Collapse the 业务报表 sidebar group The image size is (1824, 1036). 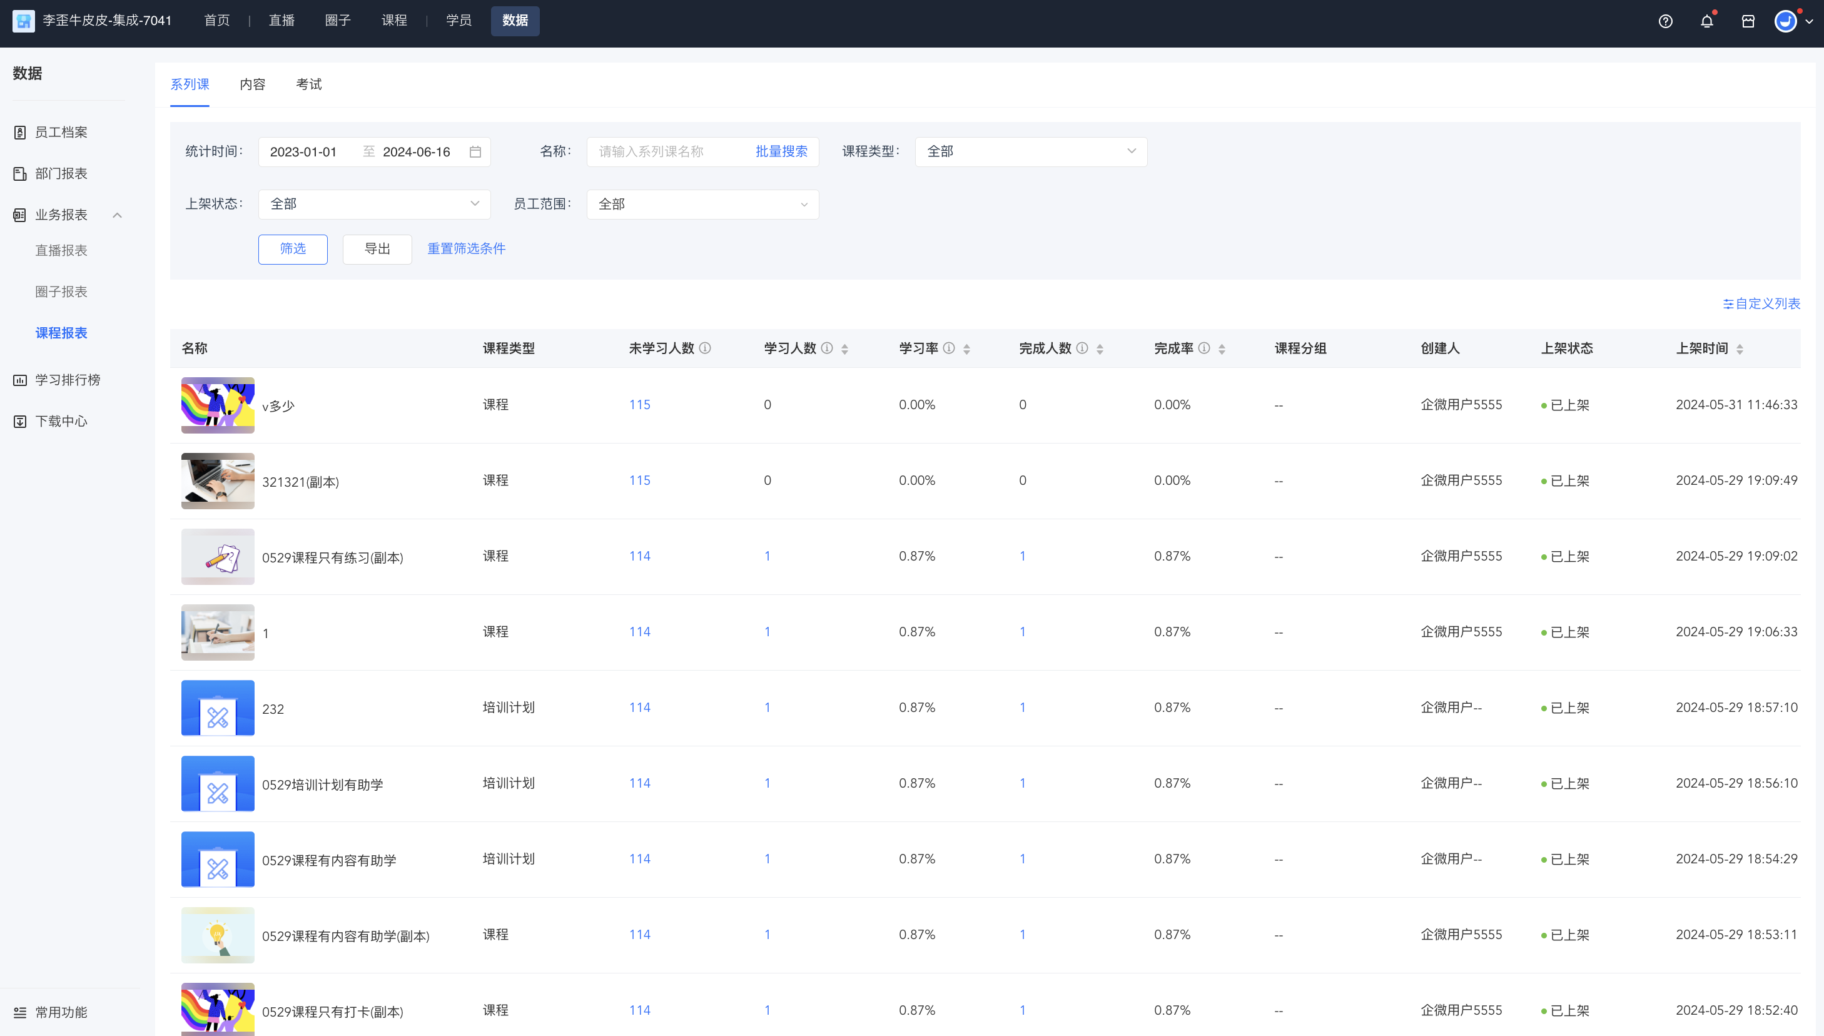tap(118, 215)
